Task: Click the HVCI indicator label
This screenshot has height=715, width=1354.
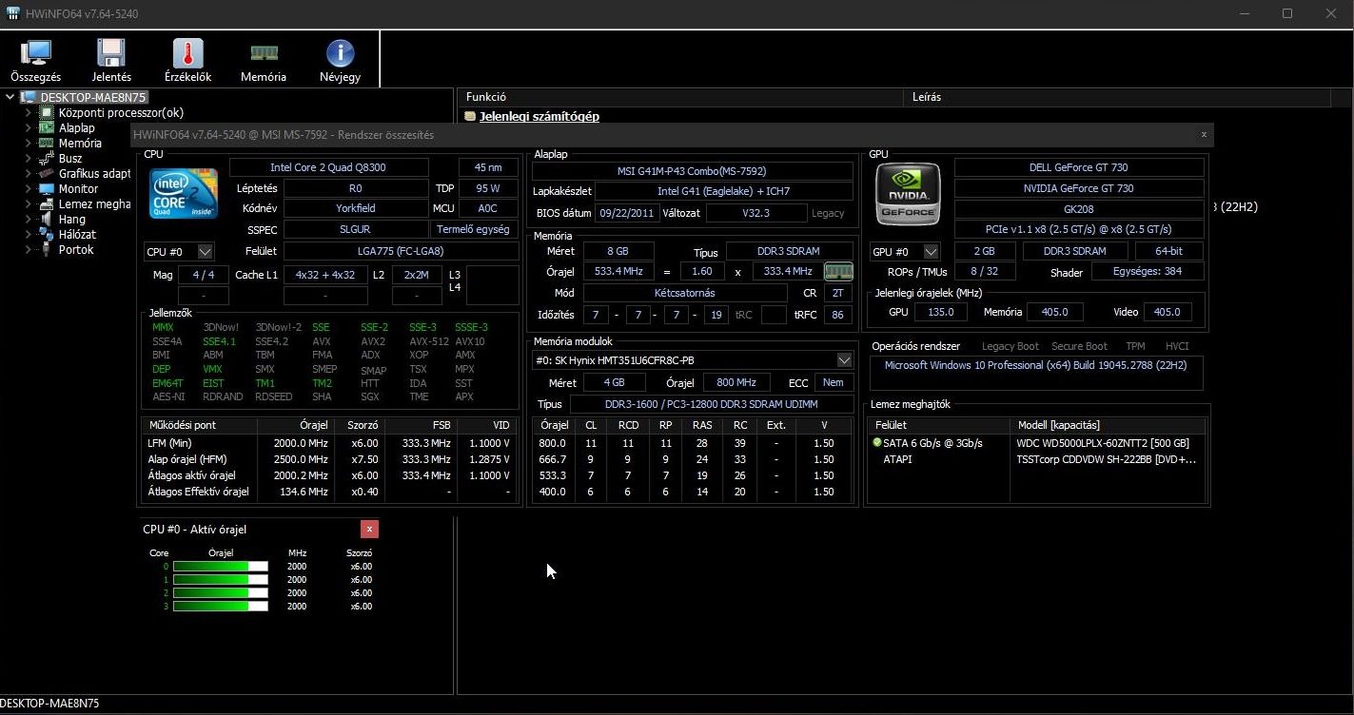Action: pos(1177,346)
